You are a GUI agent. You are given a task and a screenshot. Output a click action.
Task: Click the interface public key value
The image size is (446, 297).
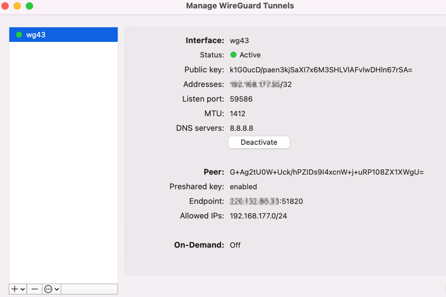(321, 70)
